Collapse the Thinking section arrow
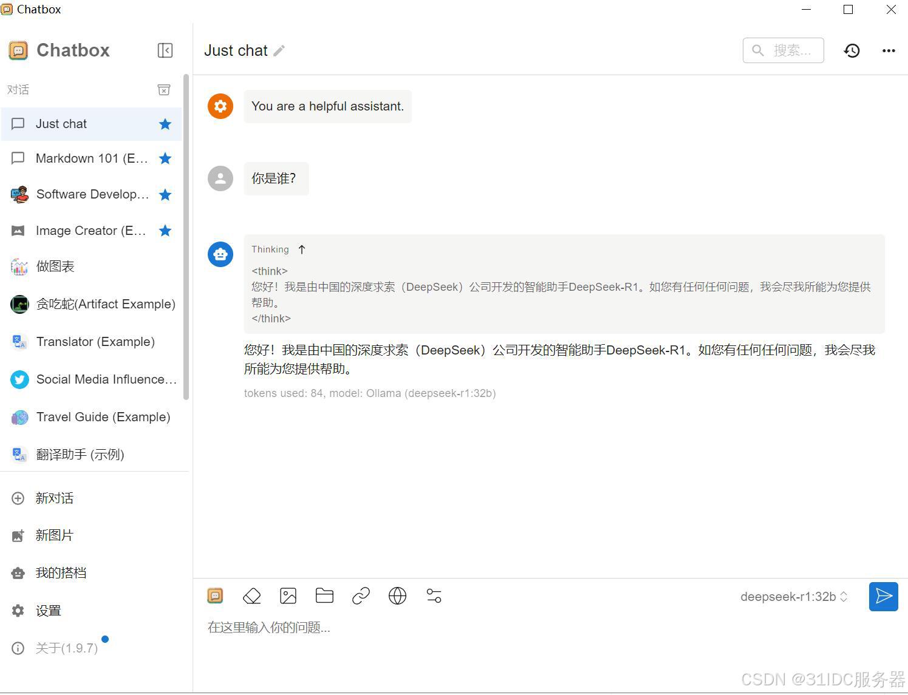The image size is (908, 695). [302, 249]
